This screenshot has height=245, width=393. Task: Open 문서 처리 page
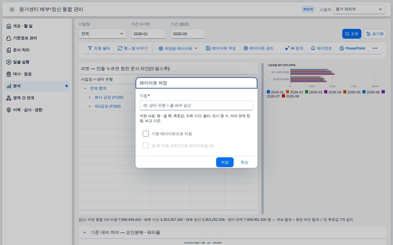pyautogui.click(x=38, y=50)
